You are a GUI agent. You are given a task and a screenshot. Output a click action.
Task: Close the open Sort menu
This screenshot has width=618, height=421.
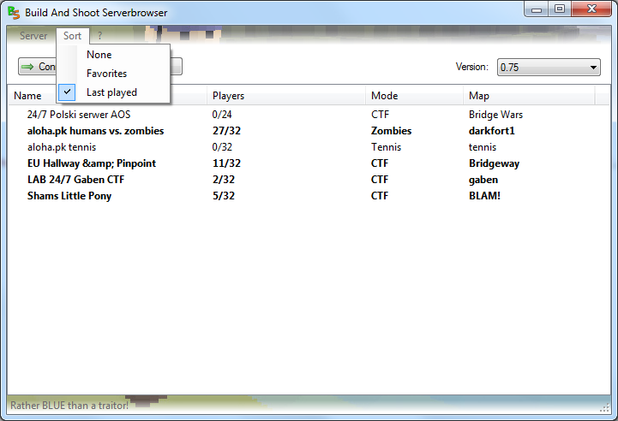(x=72, y=36)
